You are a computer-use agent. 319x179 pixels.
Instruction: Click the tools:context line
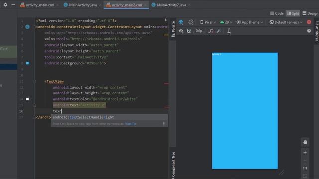(76, 57)
